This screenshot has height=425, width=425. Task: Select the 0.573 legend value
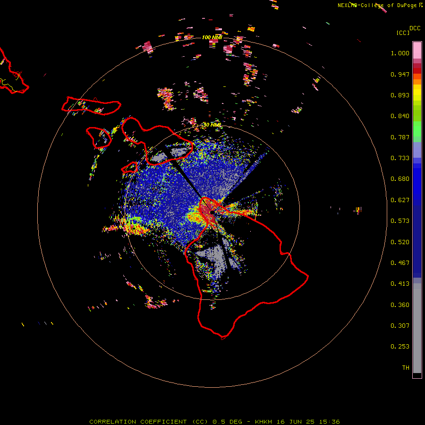point(400,221)
